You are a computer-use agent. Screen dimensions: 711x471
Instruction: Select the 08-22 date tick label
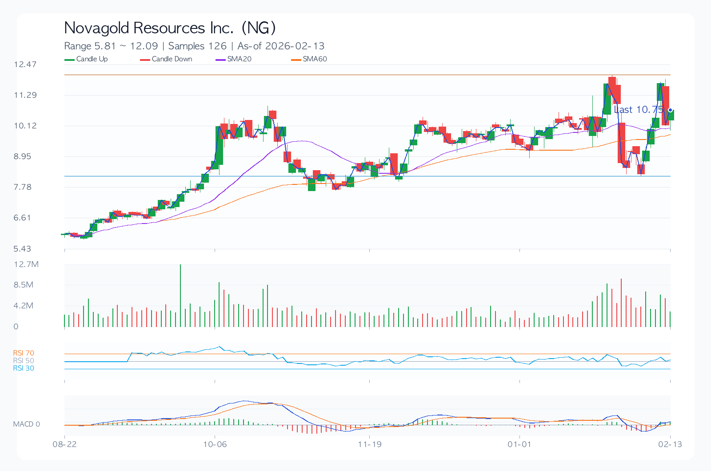pyautogui.click(x=65, y=444)
